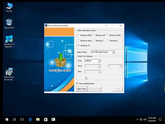
Task: Show hidden system tray icons
Action: click(x=137, y=120)
